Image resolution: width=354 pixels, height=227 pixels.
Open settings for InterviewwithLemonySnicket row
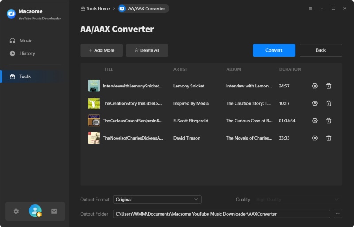click(315, 86)
